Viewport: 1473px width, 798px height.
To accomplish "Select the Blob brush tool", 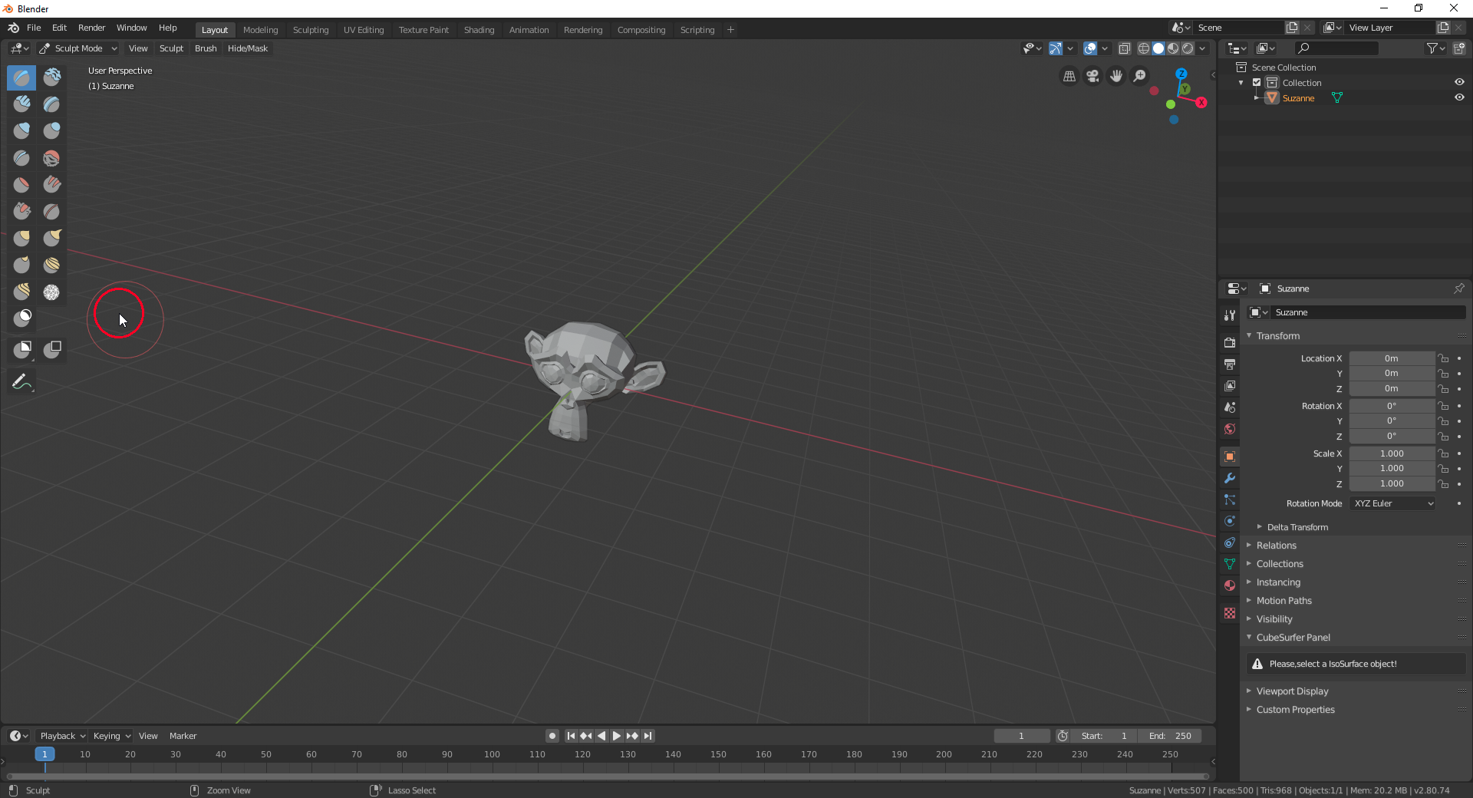I will 51,131.
